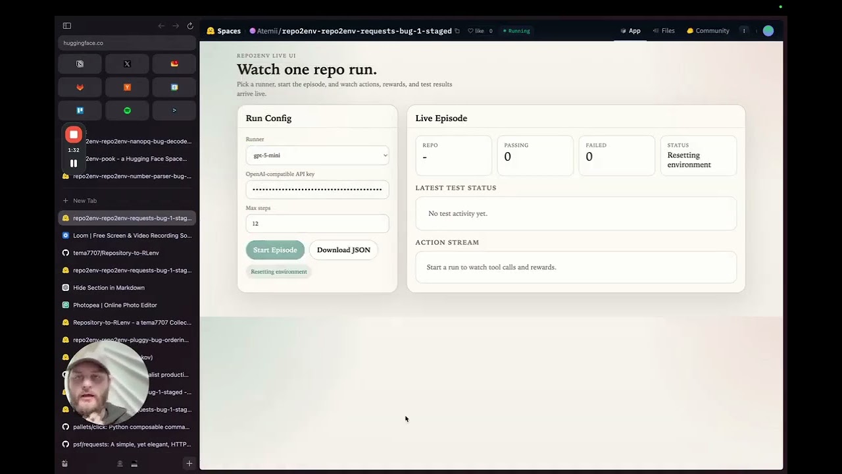Click the webcam bubble thumbnail

click(107, 383)
